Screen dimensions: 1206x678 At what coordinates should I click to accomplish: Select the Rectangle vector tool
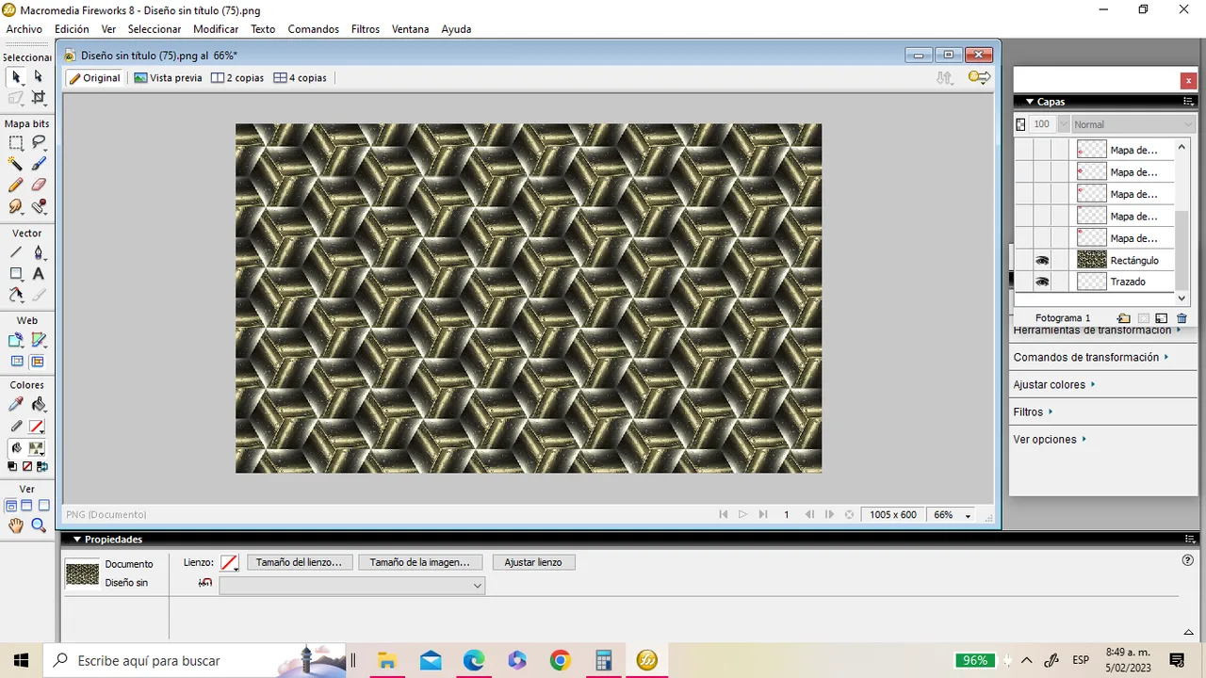16,274
